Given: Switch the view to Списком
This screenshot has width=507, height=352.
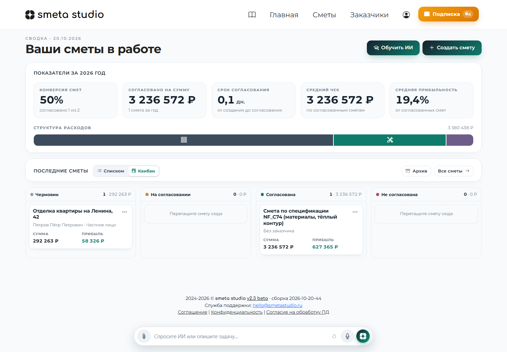Looking at the screenshot, I should click(x=111, y=171).
